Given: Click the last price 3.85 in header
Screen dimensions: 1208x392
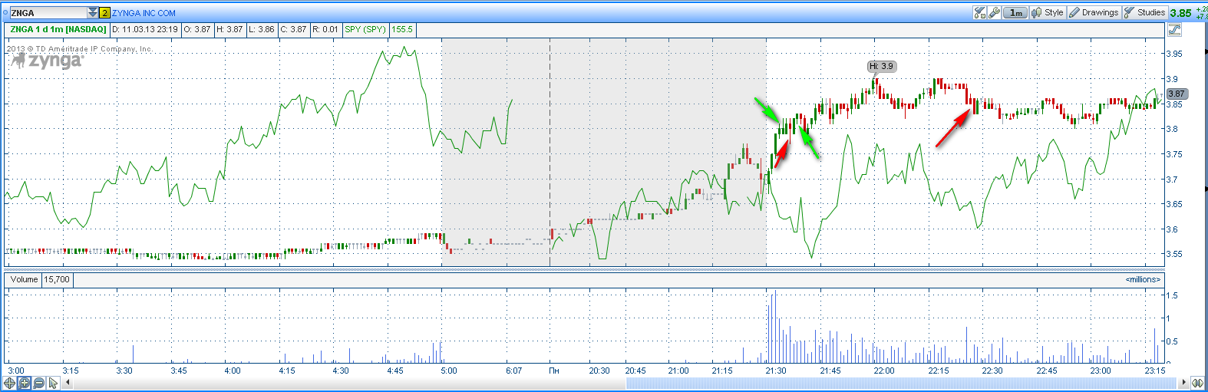Looking at the screenshot, I should coord(1180,13).
